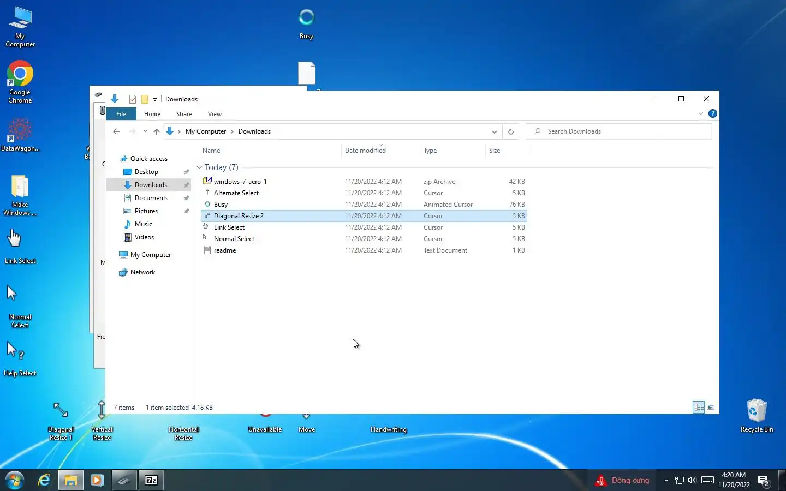Select Vertical Resize desktop icon
Screen dimensions: 786x491
coord(102,421)
